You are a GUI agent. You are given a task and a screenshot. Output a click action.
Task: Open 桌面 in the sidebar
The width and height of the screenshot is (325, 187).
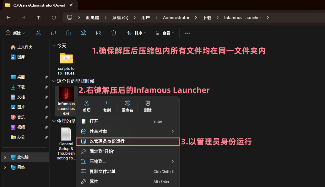[x=18, y=77]
